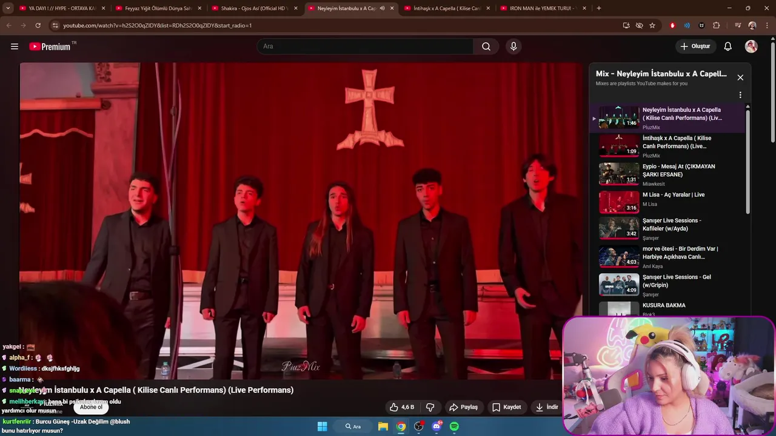The image size is (776, 436).
Task: Play Eypio - Mesaj At playlist video
Action: pyautogui.click(x=667, y=174)
